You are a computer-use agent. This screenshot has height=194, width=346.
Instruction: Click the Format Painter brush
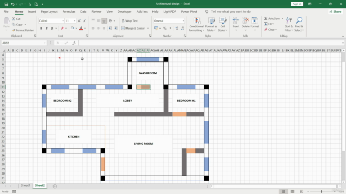(14, 30)
